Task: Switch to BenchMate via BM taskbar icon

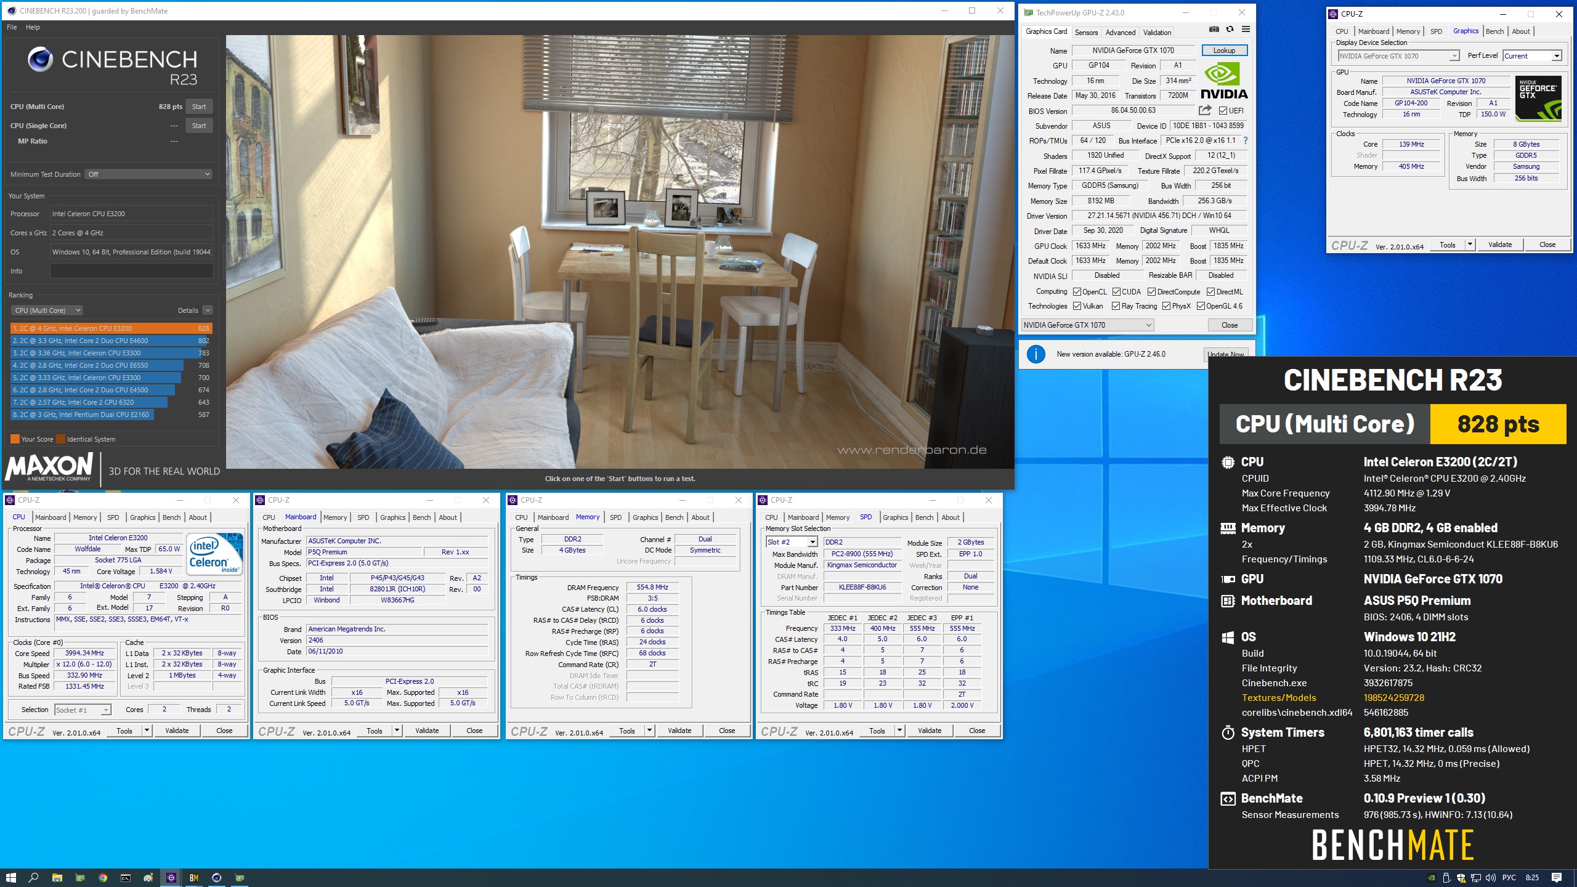Action: coord(194,878)
